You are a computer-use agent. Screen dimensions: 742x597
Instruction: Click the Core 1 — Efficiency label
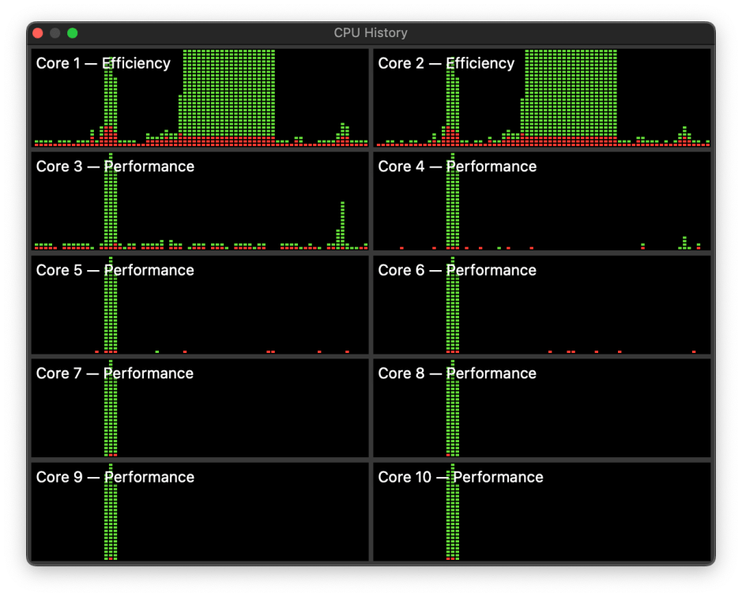click(103, 63)
